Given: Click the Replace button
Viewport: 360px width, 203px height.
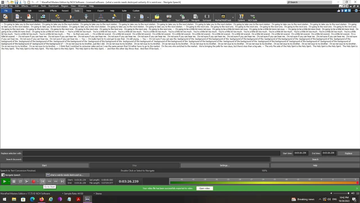Looking at the screenshot, I should coord(348,153).
